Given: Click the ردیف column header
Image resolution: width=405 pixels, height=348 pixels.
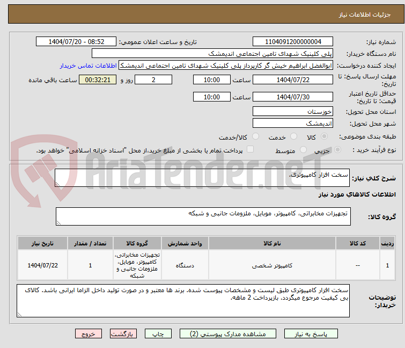Looking at the screenshot, I should (x=387, y=243).
